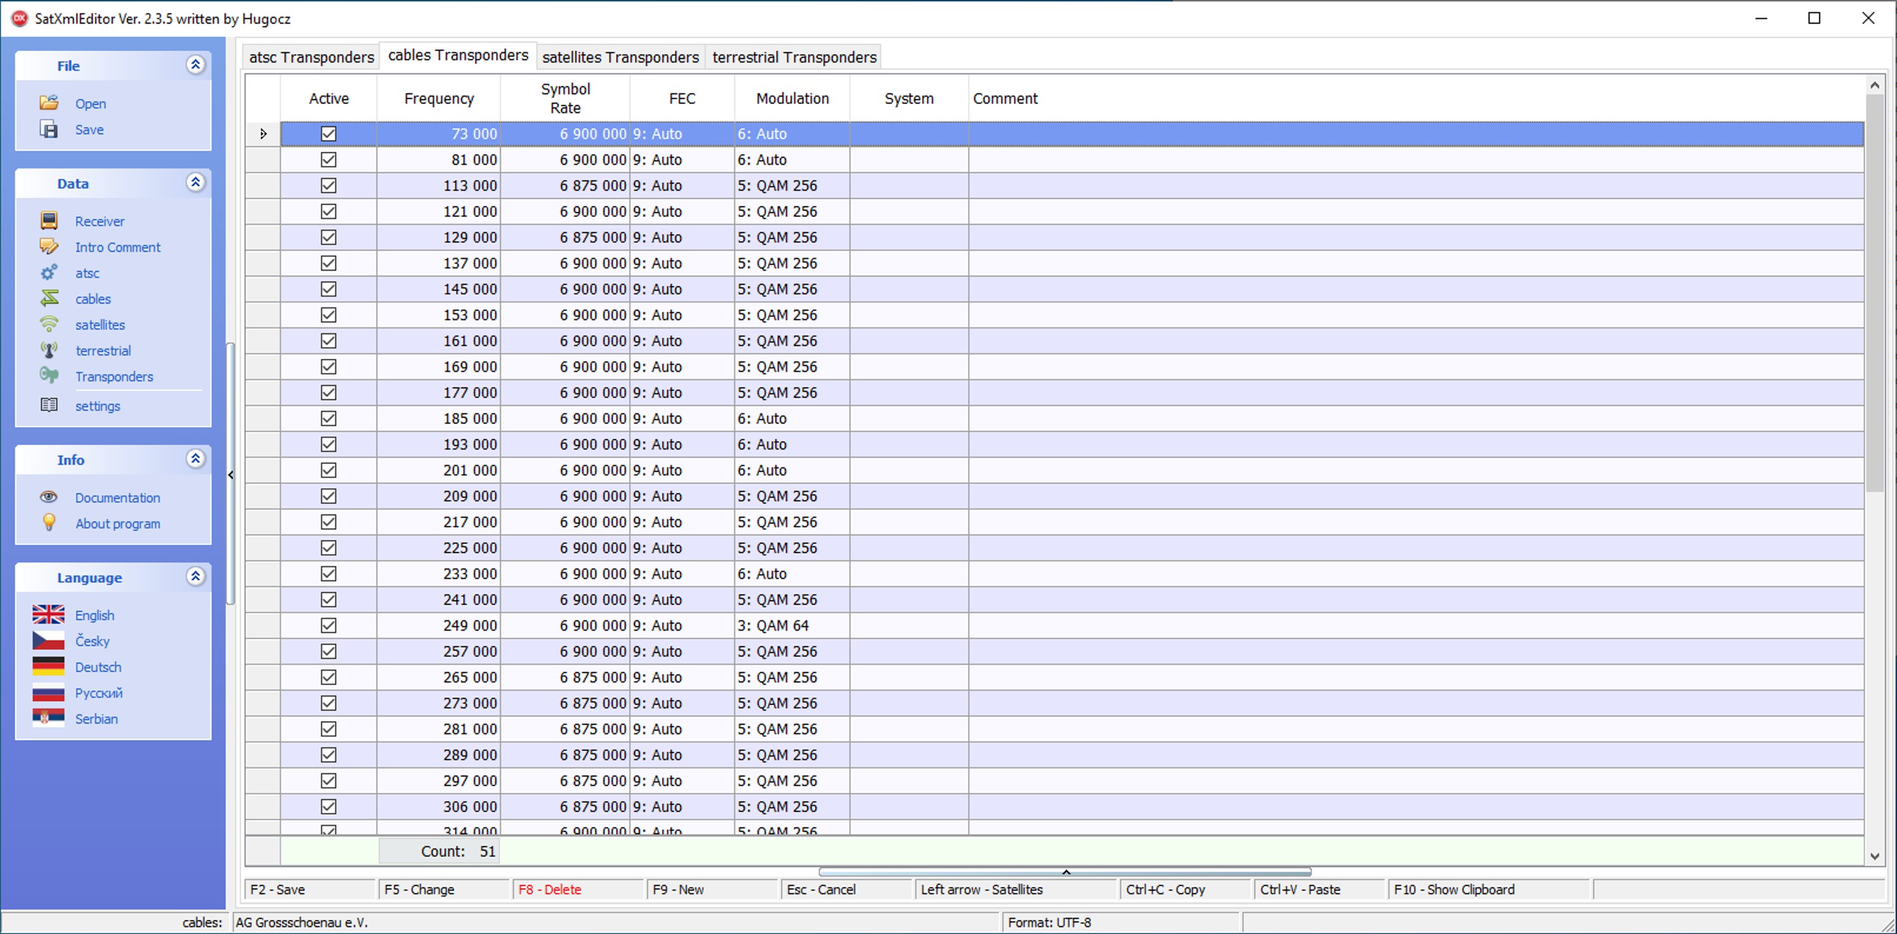Click Left arrow - Satellites button
Screen dimensions: 1897x934
coord(1017,889)
